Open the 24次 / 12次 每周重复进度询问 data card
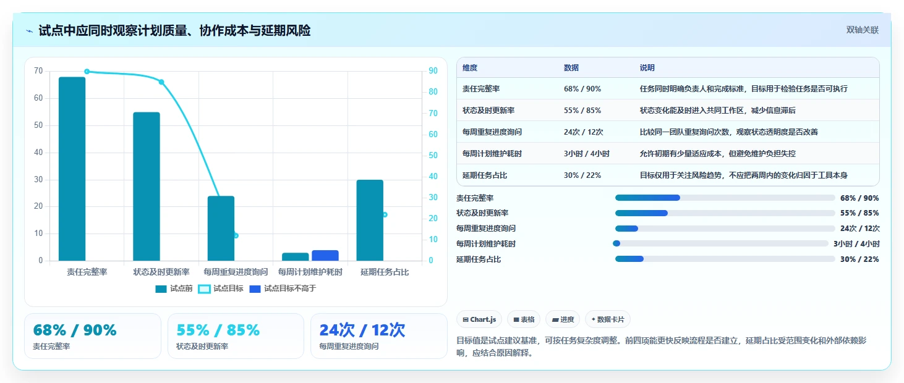Image resolution: width=904 pixels, height=383 pixels. pyautogui.click(x=378, y=336)
